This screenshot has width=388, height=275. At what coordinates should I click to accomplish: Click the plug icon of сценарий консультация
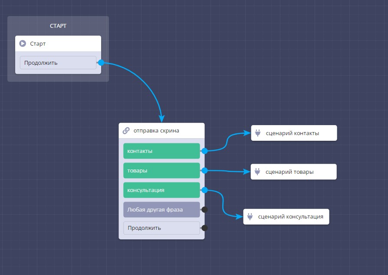tap(250, 217)
